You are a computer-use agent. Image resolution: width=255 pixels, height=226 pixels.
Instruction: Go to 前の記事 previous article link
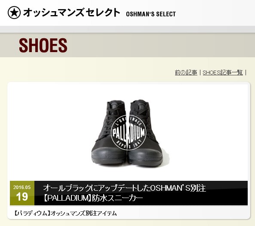tap(186, 72)
